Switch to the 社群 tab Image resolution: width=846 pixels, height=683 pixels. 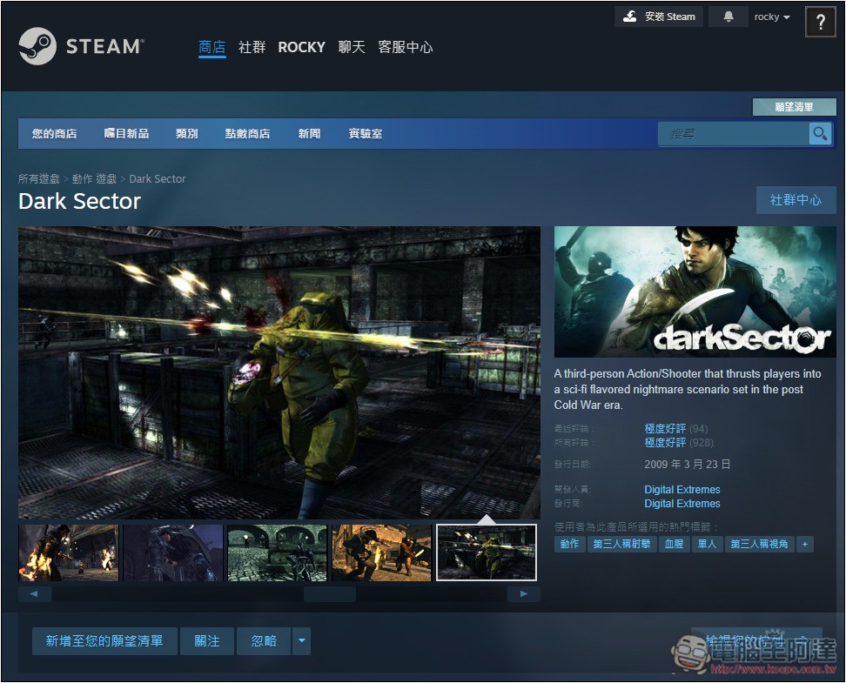coord(252,47)
